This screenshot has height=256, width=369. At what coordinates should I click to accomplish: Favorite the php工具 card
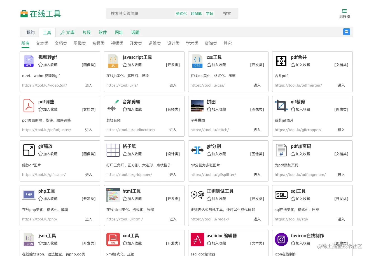pyautogui.click(x=48, y=199)
